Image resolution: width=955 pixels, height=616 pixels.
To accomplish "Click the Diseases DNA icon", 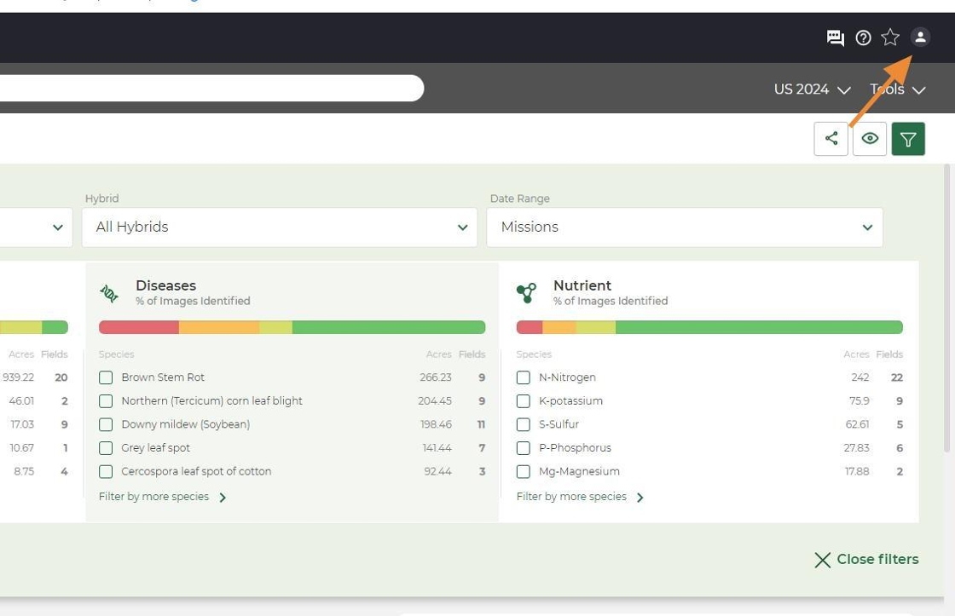I will tap(109, 293).
